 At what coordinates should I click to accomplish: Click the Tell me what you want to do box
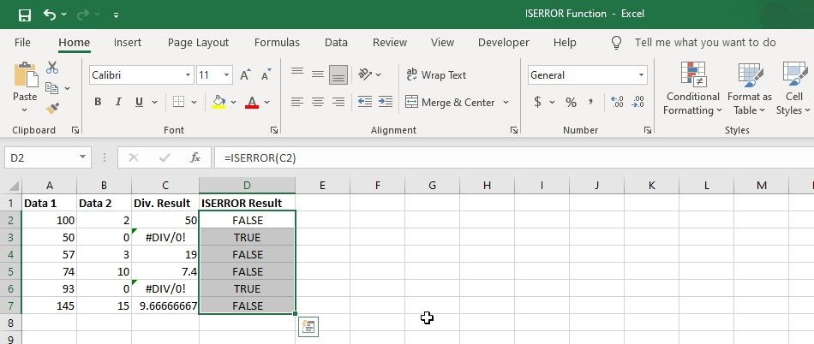click(x=705, y=43)
